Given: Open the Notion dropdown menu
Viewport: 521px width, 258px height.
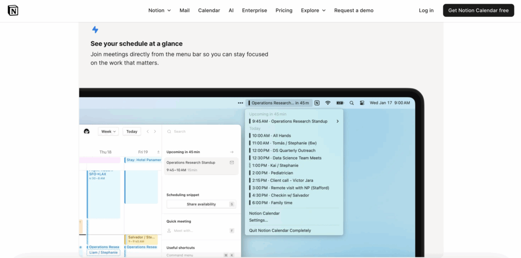Looking at the screenshot, I should tap(159, 10).
